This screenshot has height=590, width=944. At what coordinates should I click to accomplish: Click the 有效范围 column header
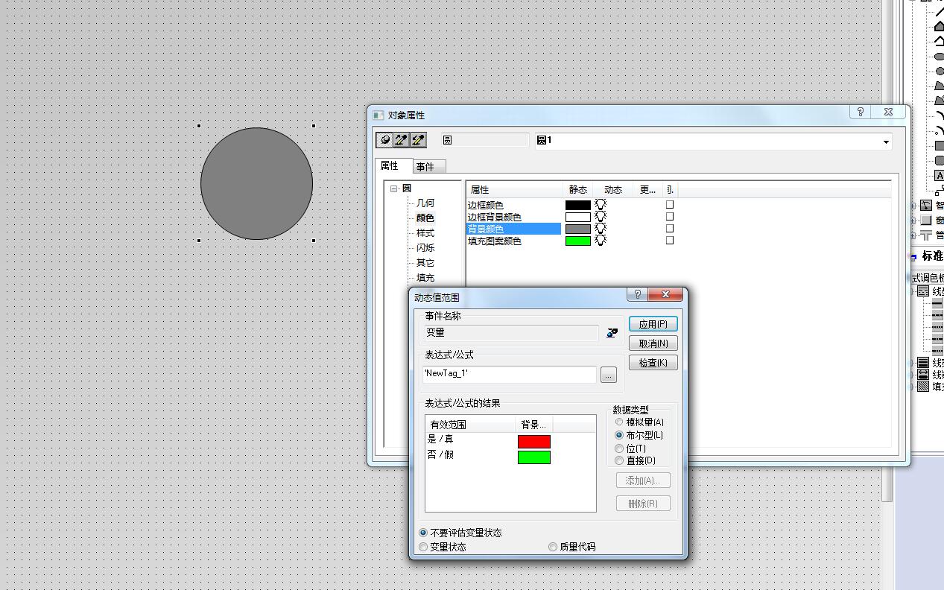[x=470, y=425]
